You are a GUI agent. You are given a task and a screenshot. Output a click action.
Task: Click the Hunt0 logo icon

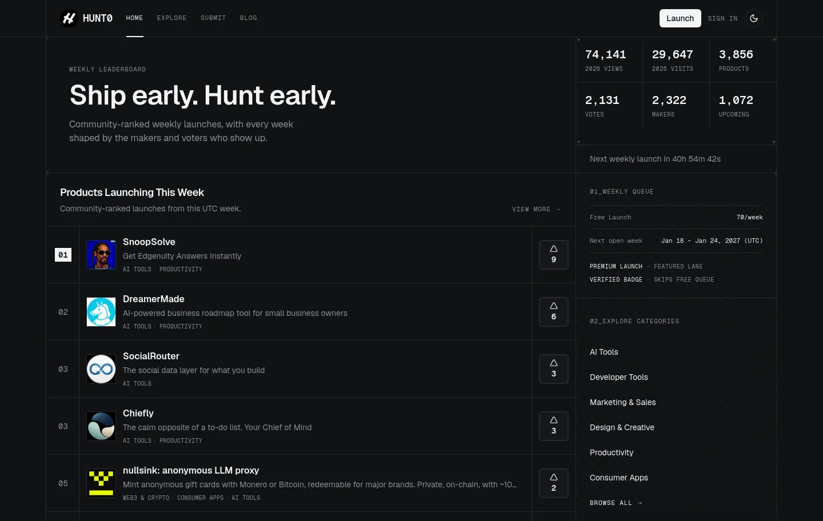pyautogui.click(x=69, y=18)
